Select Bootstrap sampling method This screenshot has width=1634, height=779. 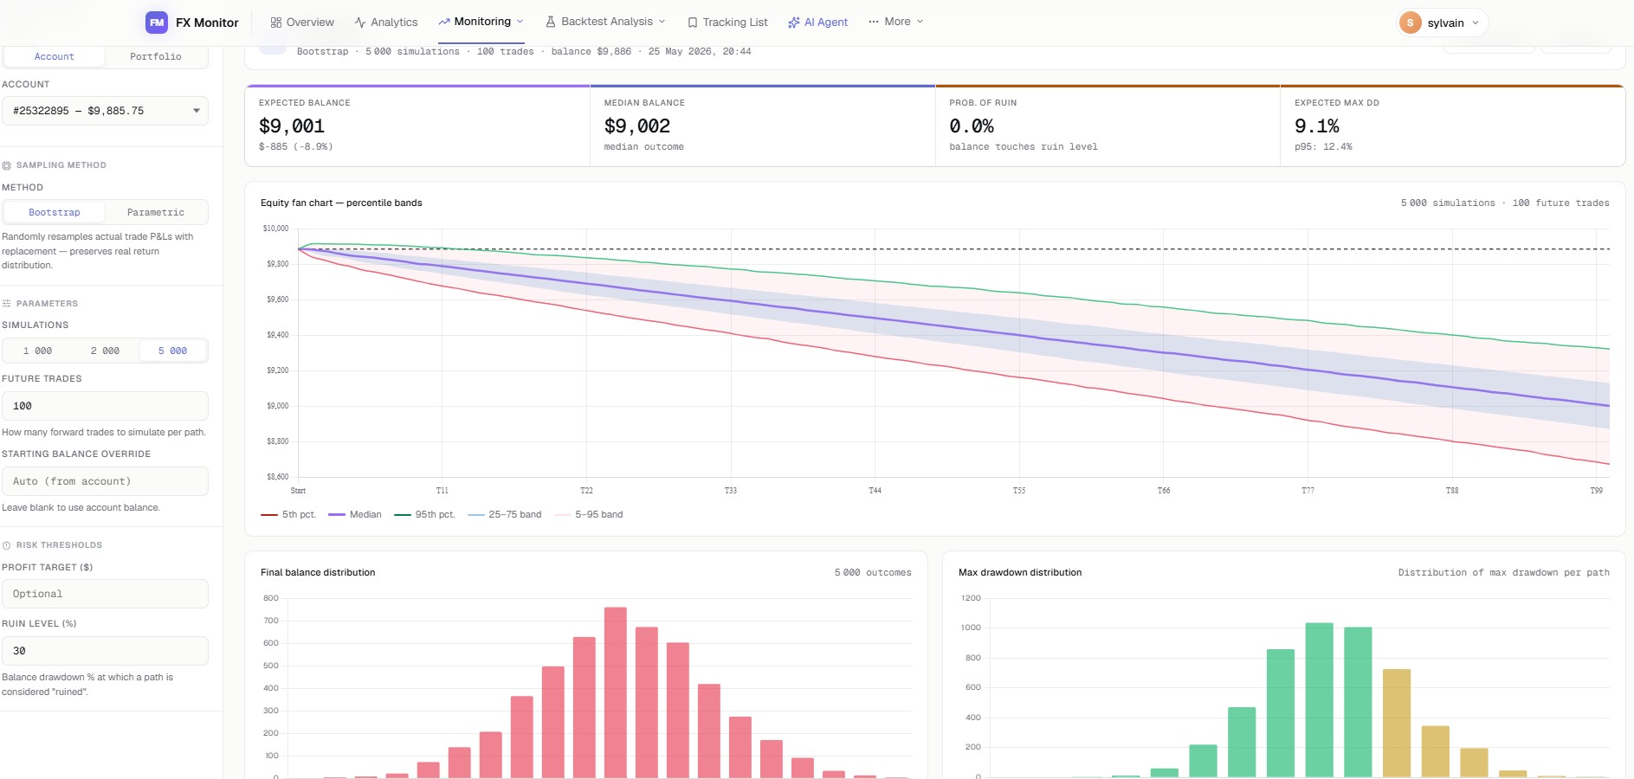click(x=55, y=212)
